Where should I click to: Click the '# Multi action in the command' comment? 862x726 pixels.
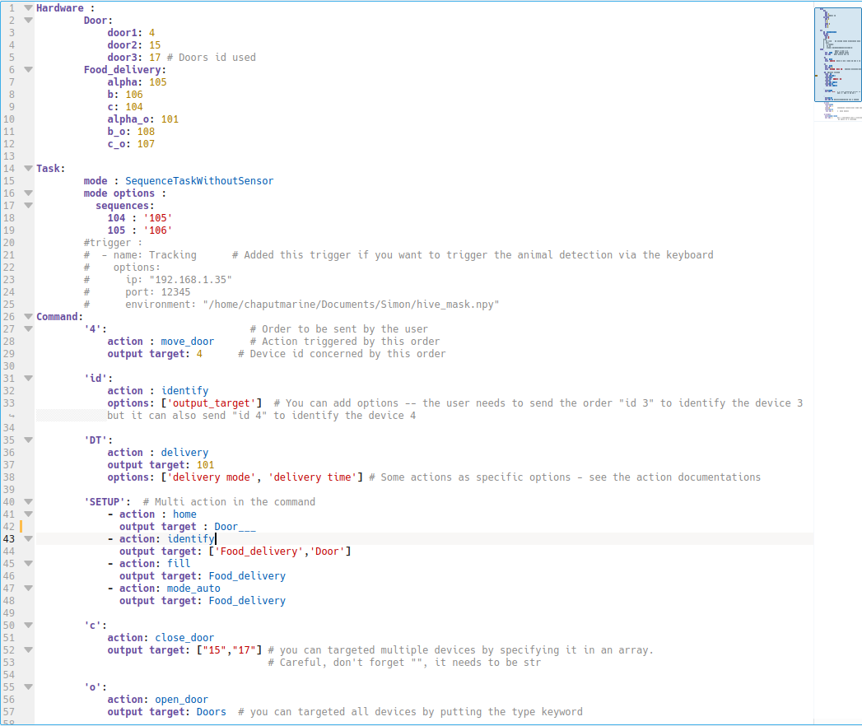229,502
